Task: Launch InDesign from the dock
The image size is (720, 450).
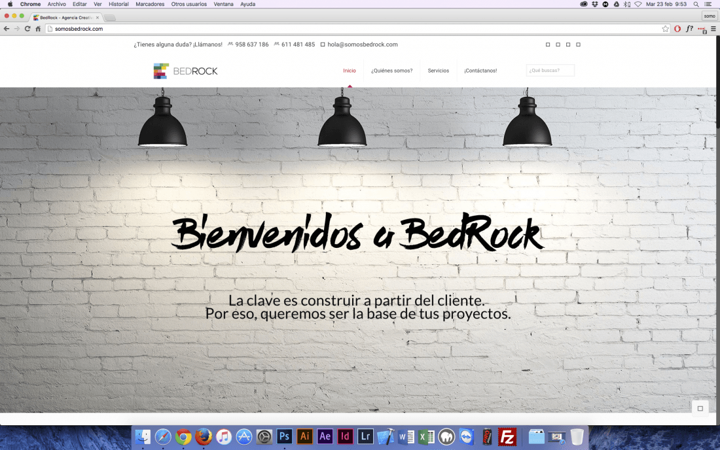Action: [345, 437]
